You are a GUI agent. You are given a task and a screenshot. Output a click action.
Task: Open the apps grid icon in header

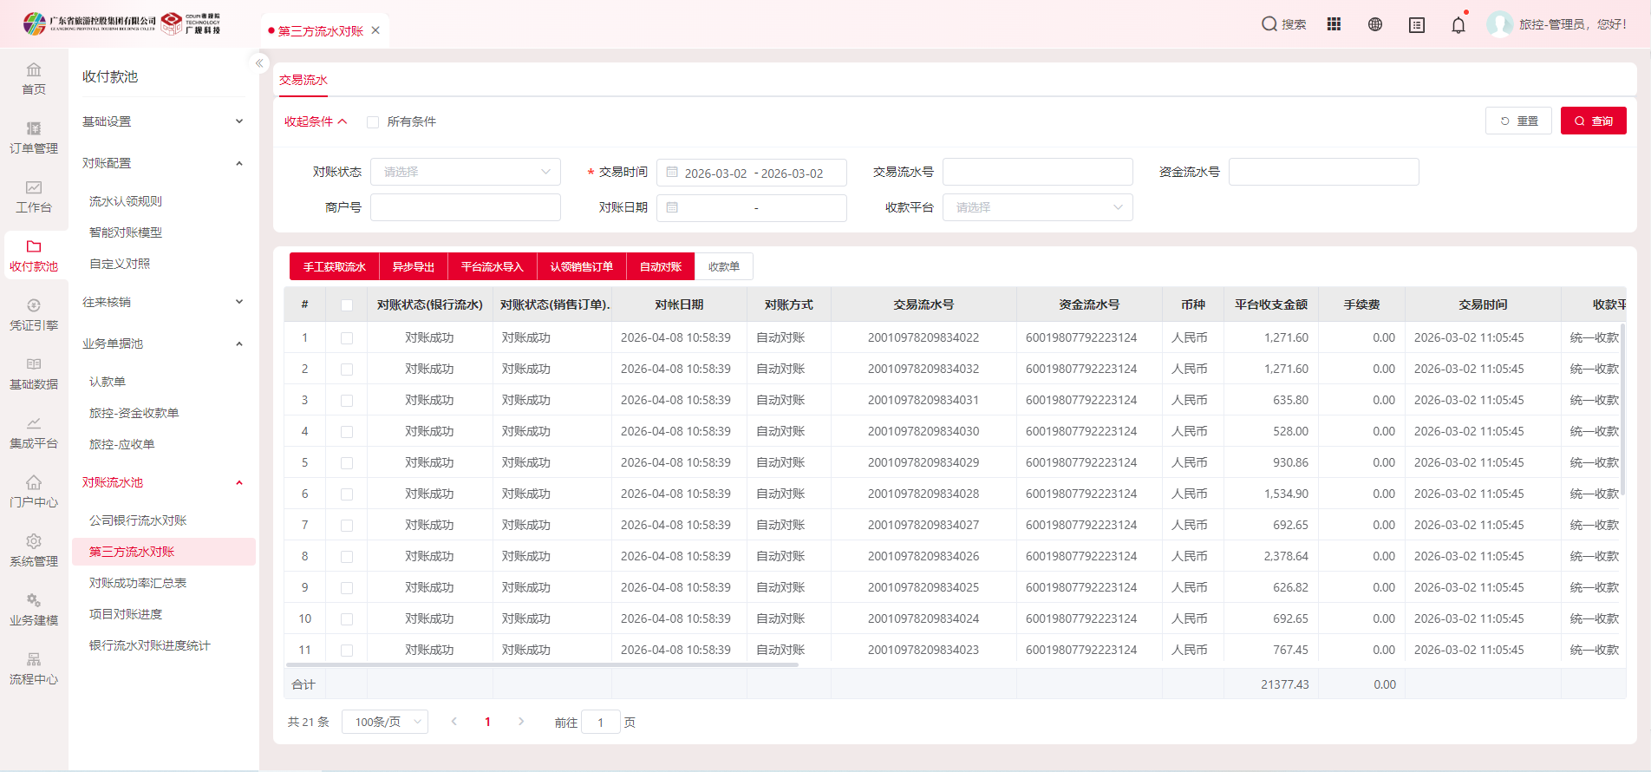pos(1334,24)
